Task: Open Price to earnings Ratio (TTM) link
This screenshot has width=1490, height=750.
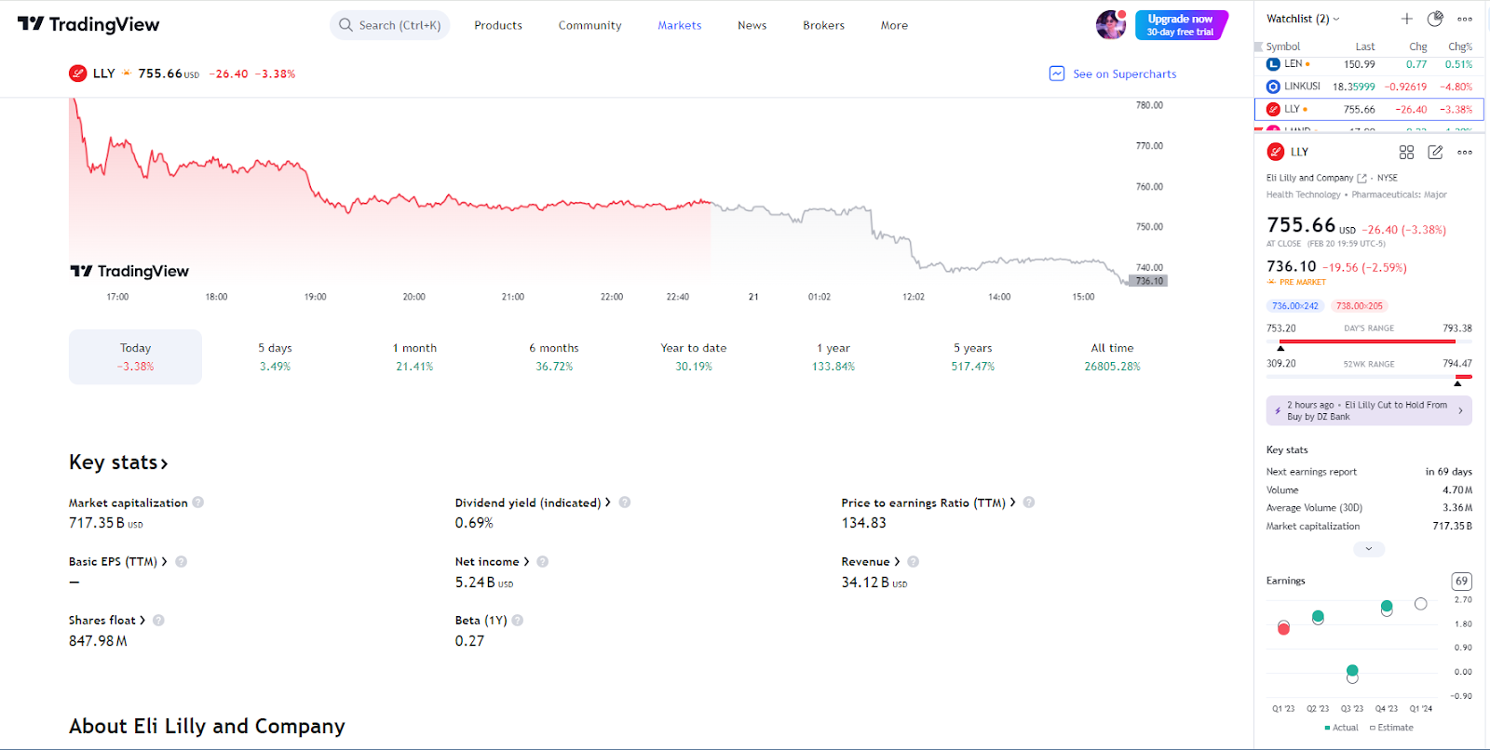Action: pos(928,502)
